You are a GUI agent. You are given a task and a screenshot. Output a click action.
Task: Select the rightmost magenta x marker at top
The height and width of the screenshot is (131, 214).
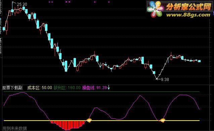(x=109, y=2)
